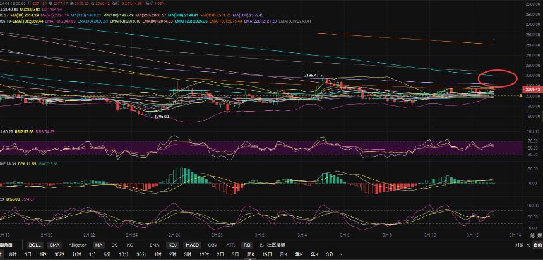543x260 pixels.
Task: Select the 8时 timeframe
Action: coord(13,254)
